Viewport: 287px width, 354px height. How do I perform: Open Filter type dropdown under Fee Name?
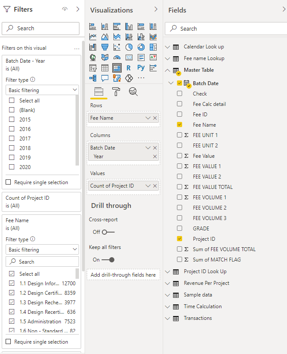point(42,249)
